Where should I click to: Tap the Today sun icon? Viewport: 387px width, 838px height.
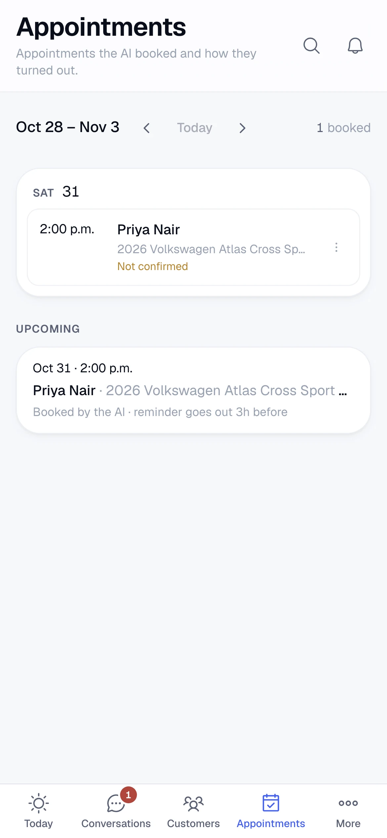[x=39, y=803]
